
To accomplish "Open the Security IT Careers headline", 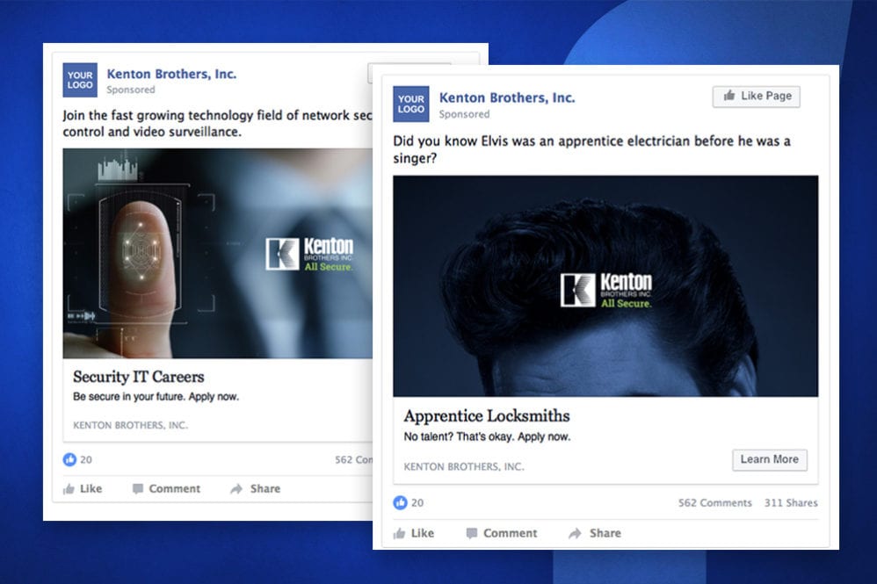I will (x=139, y=377).
